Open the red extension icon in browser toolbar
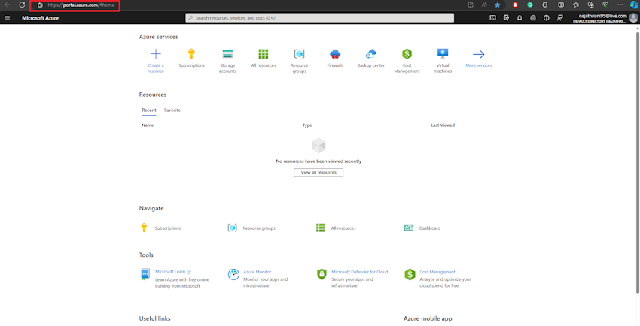This screenshot has height=326, width=640. click(x=515, y=5)
